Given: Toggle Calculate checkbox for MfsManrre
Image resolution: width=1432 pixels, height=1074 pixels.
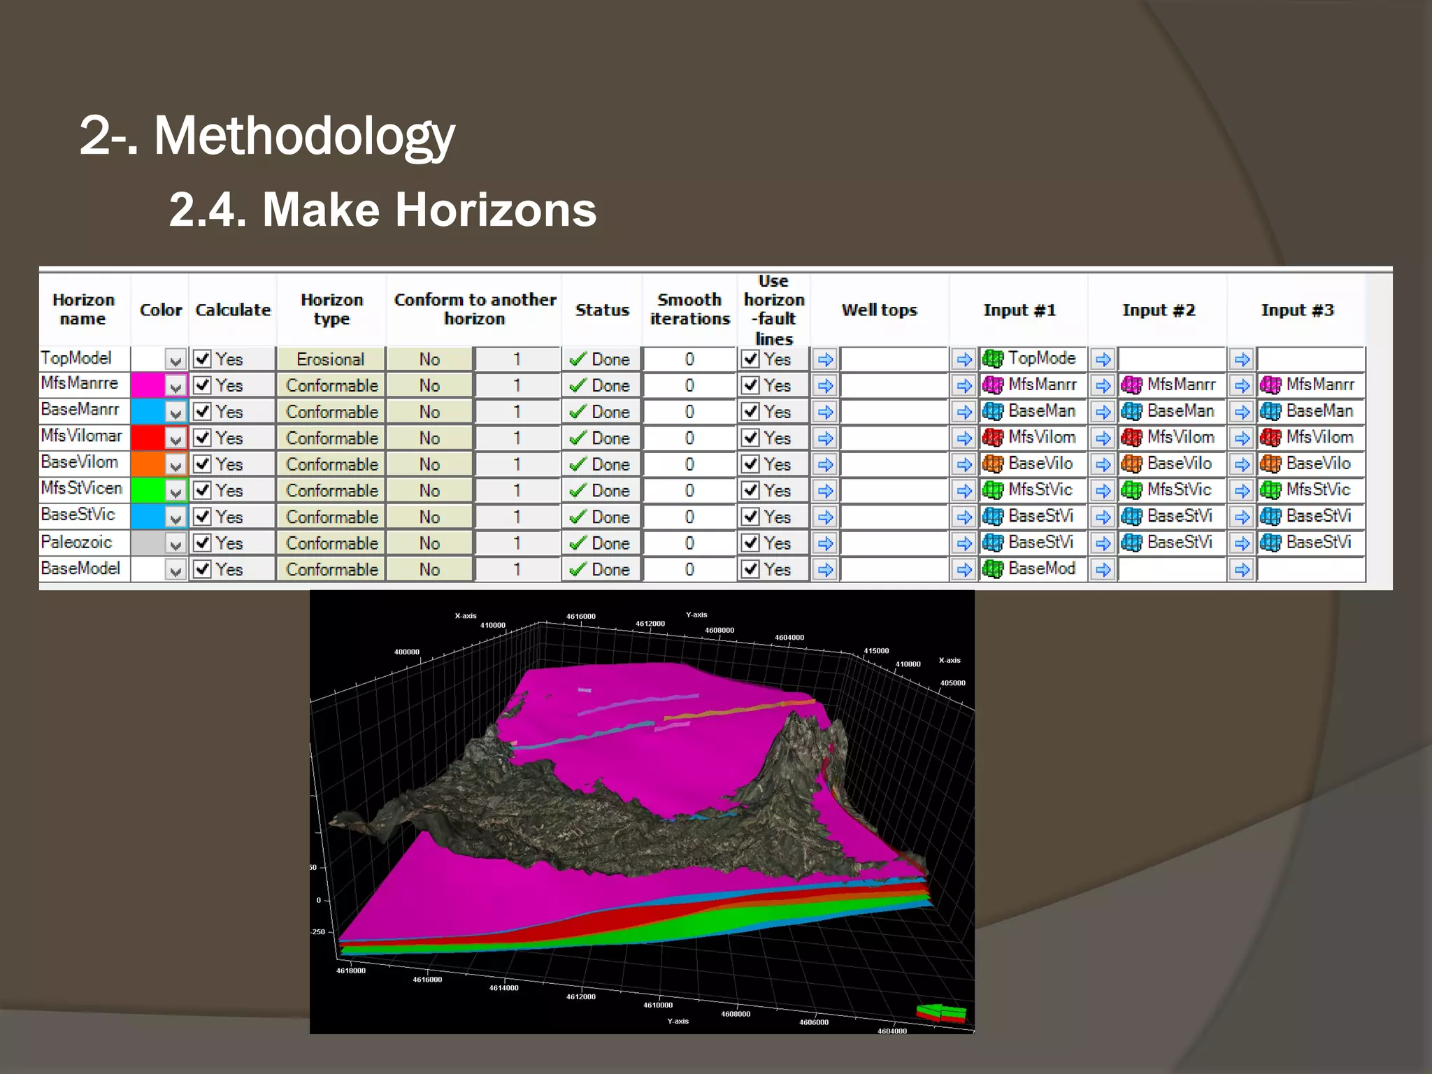Looking at the screenshot, I should click(x=202, y=385).
